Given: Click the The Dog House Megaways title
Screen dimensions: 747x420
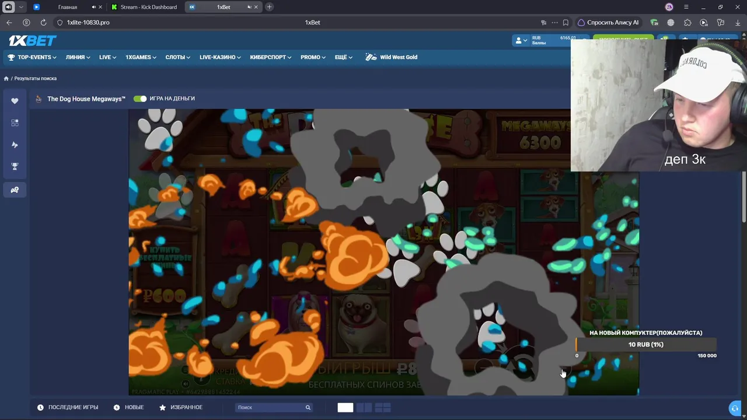Looking at the screenshot, I should point(86,99).
